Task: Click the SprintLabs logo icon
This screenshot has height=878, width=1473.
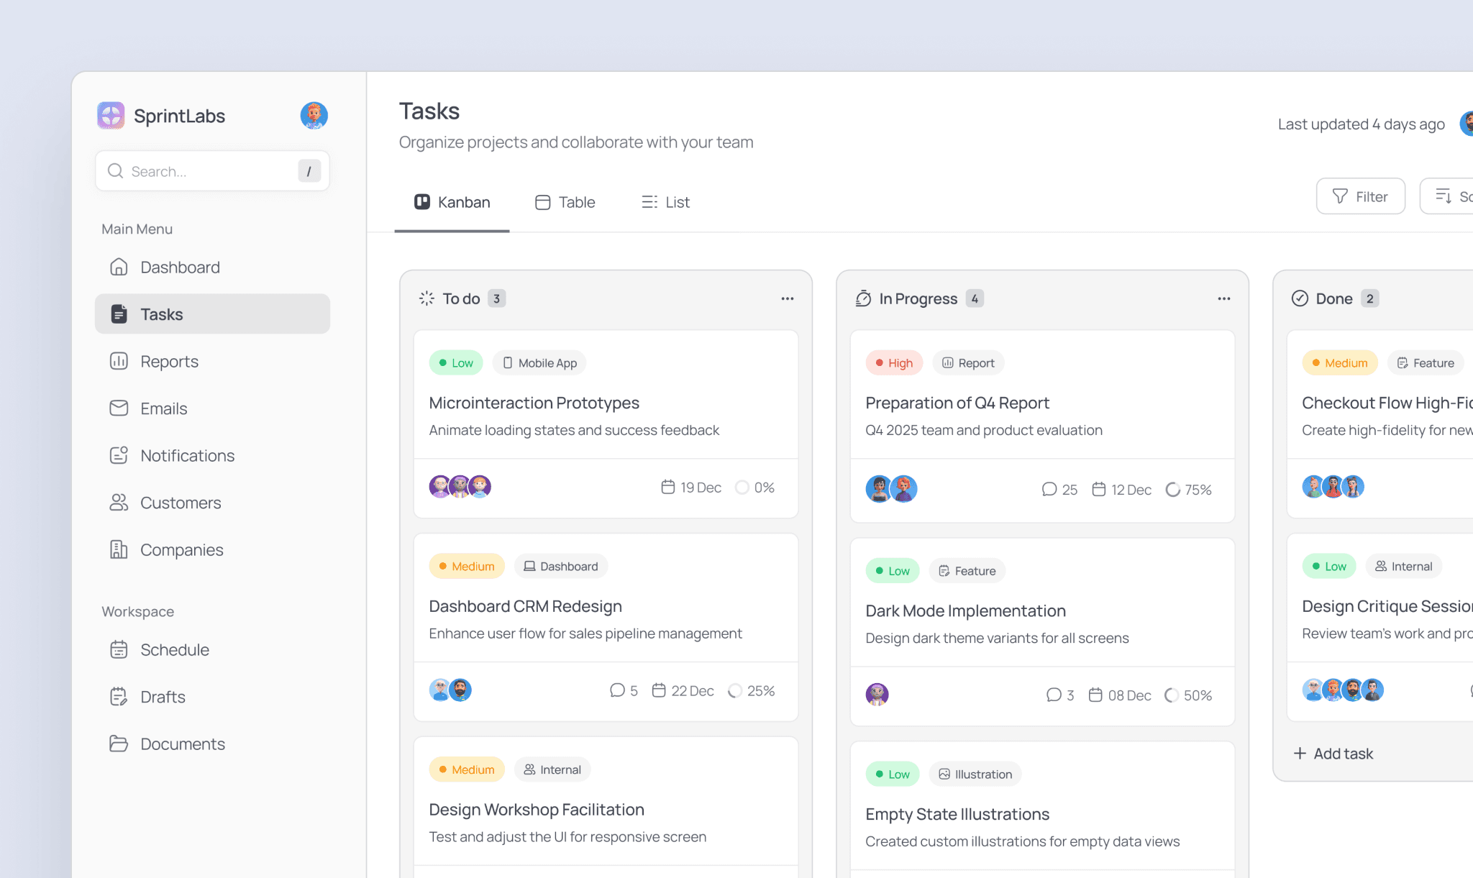Action: click(111, 115)
